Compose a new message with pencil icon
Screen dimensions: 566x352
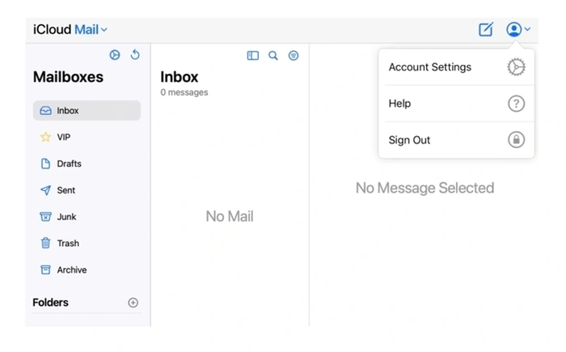(x=486, y=29)
